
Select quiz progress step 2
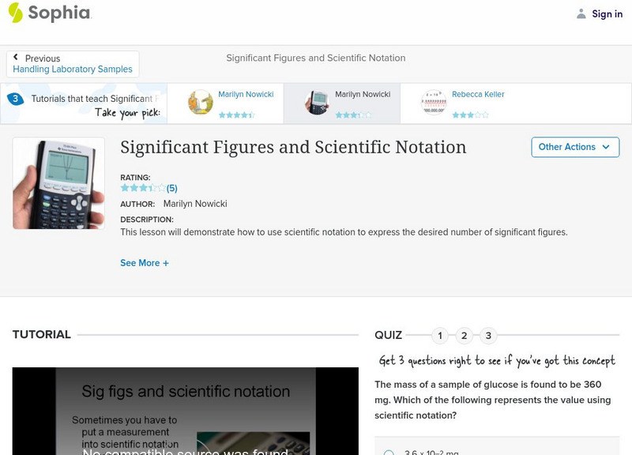465,335
